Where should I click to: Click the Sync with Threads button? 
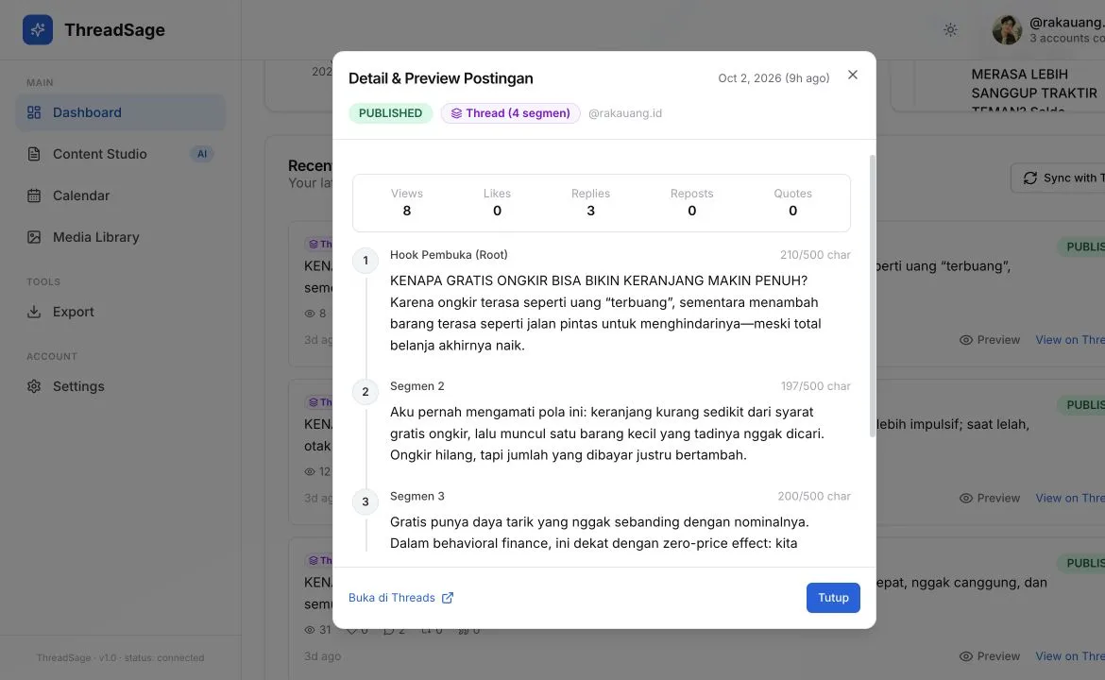tap(1058, 178)
